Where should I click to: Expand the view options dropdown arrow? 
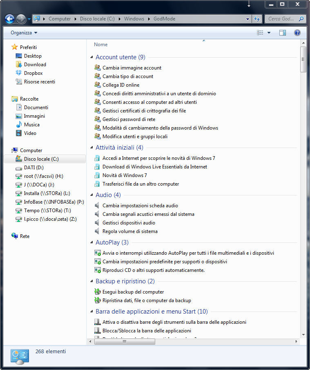[269, 33]
